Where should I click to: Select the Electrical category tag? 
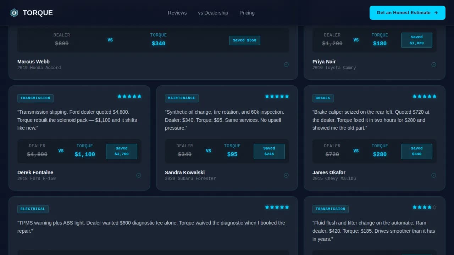[x=33, y=209]
